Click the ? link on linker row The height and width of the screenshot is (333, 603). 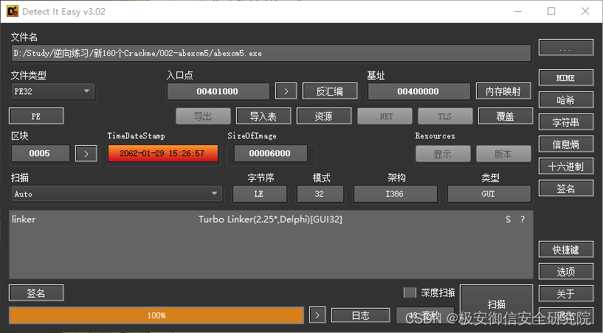[523, 220]
